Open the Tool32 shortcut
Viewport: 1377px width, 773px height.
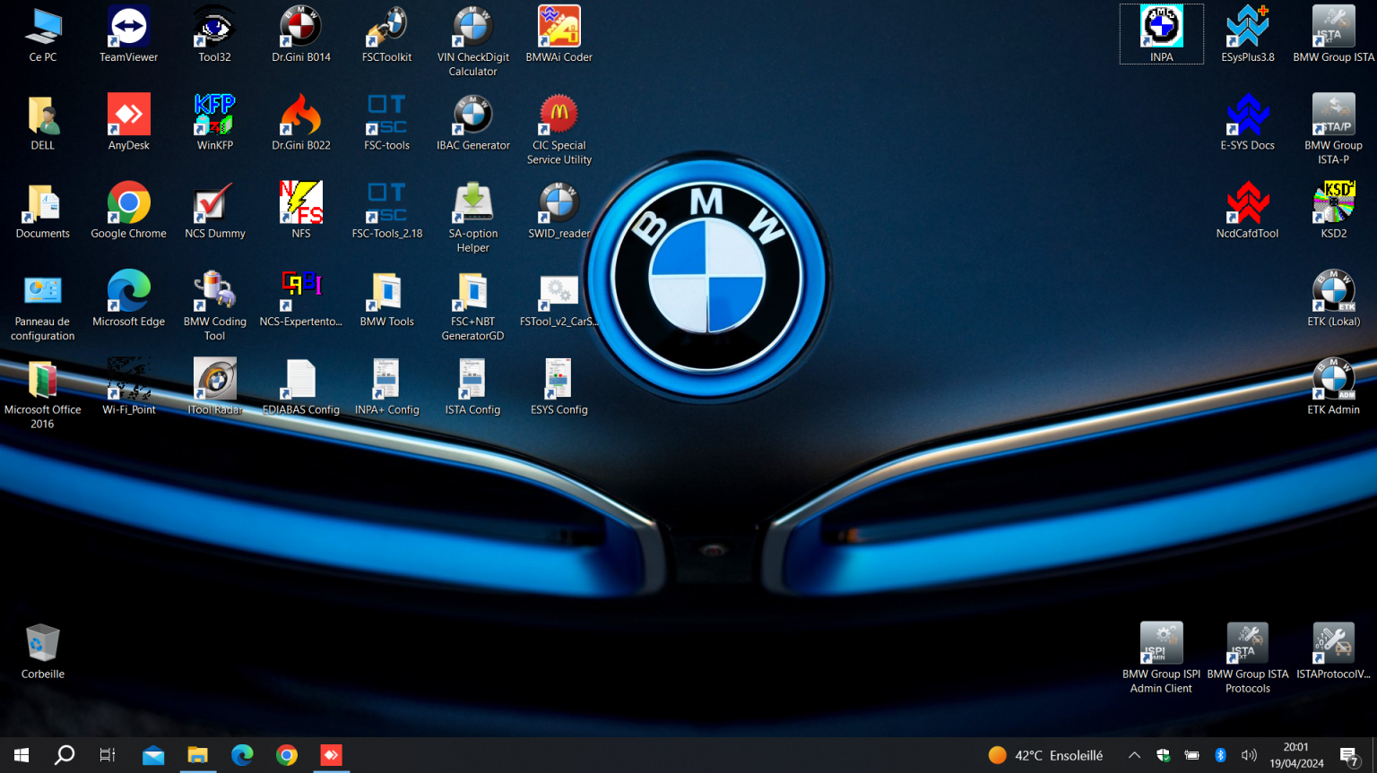[x=214, y=33]
